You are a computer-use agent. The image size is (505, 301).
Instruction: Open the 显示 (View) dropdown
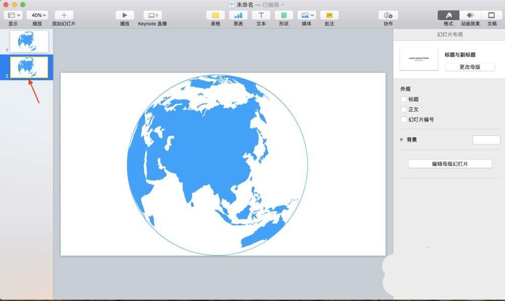point(12,15)
